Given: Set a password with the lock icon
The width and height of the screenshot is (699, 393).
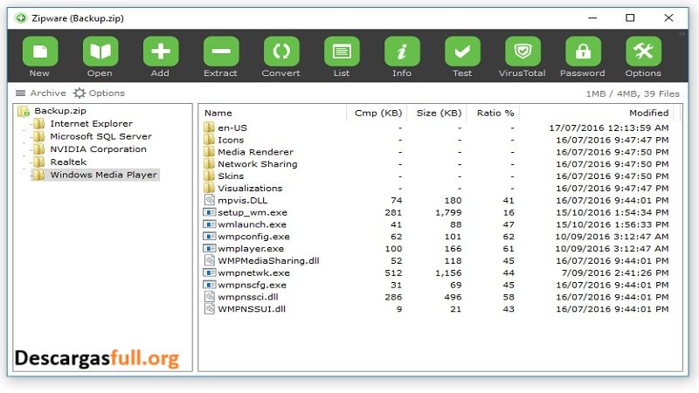Looking at the screenshot, I should pyautogui.click(x=583, y=52).
